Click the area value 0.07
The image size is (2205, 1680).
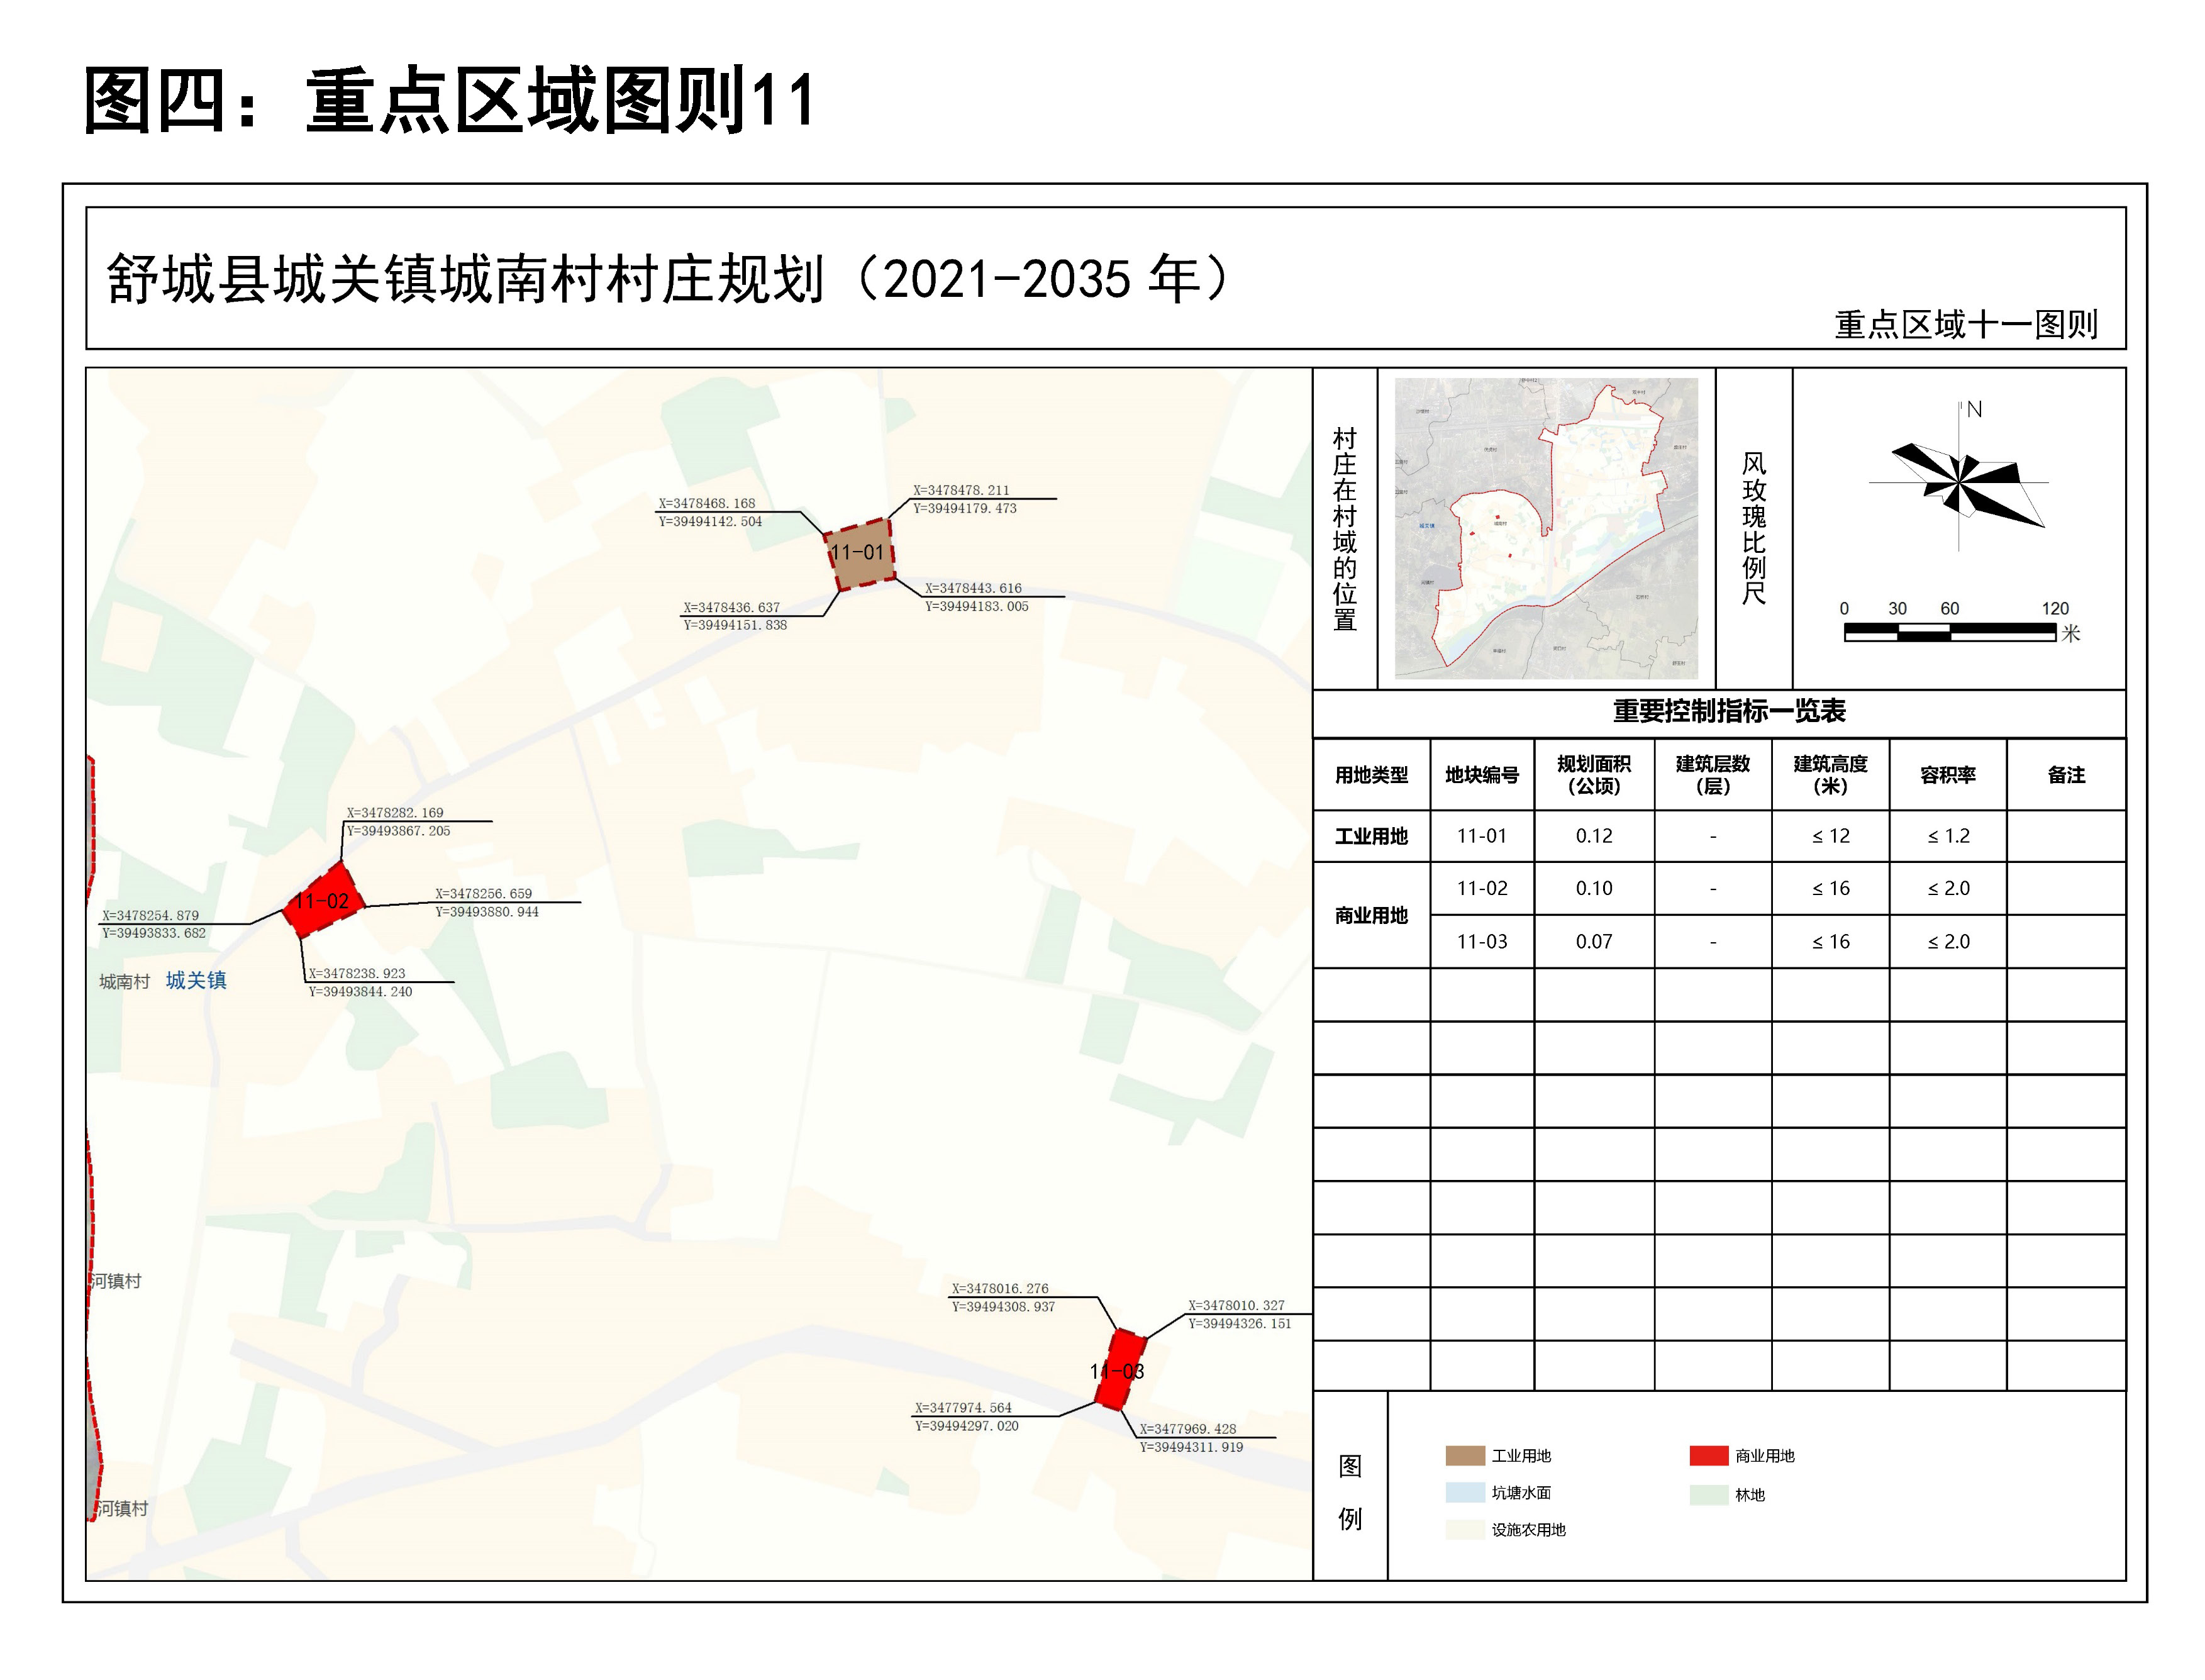pos(1594,941)
